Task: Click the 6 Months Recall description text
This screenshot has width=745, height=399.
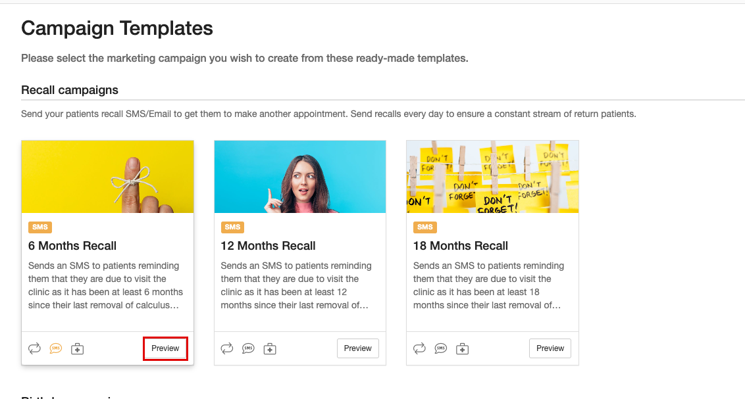Action: (105, 285)
